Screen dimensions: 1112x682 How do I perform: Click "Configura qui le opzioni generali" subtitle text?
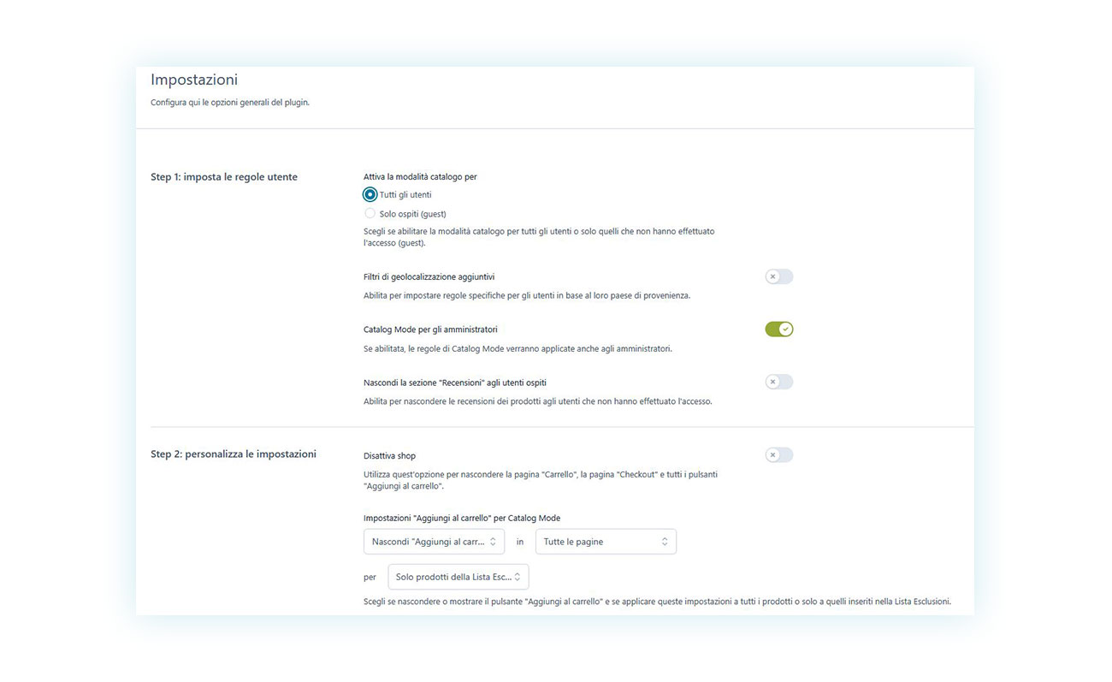[230, 104]
